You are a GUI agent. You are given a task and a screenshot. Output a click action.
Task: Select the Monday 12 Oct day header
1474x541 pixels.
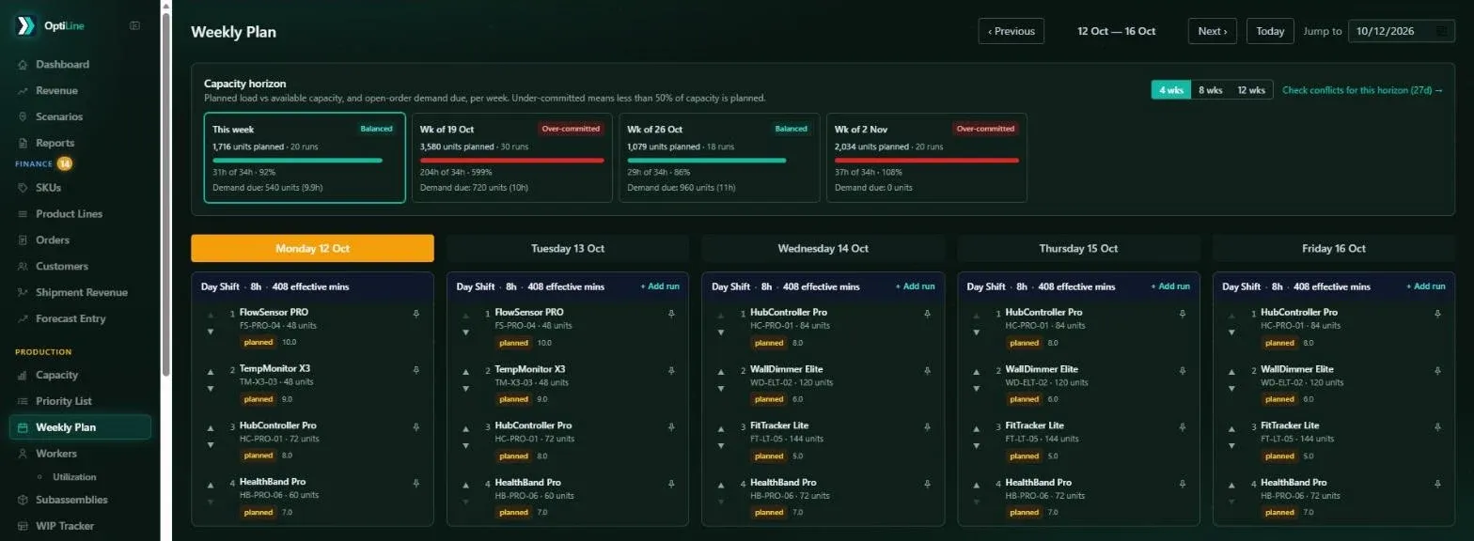click(x=312, y=248)
